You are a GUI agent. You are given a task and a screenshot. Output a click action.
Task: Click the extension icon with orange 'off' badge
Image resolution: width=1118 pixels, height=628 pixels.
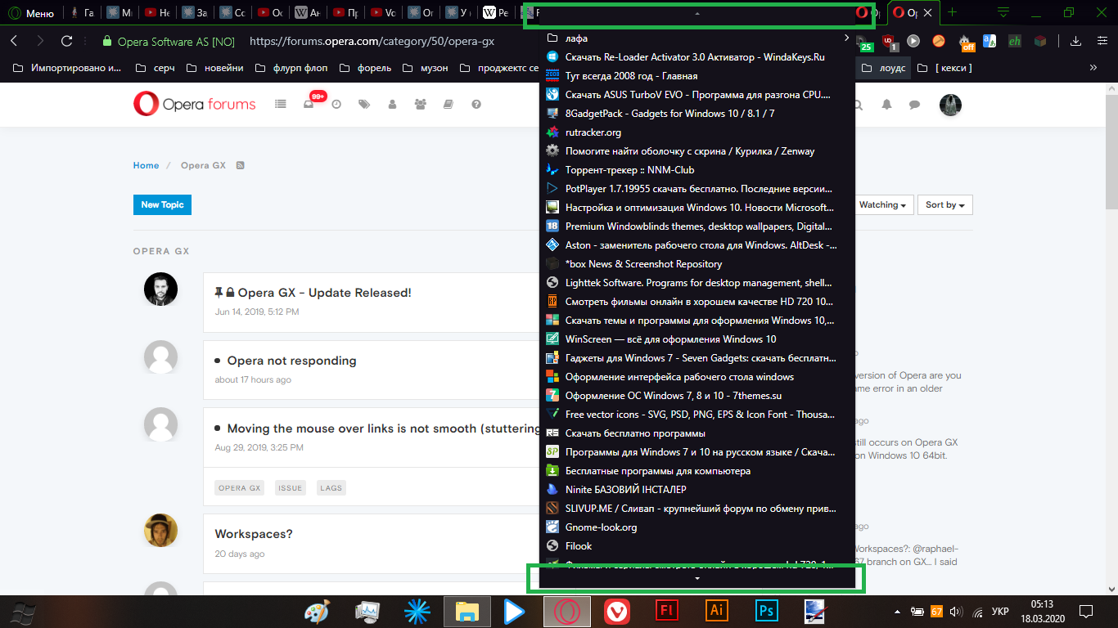[x=966, y=42]
